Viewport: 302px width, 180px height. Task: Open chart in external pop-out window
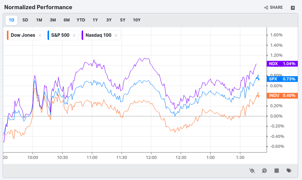tap(293, 7)
